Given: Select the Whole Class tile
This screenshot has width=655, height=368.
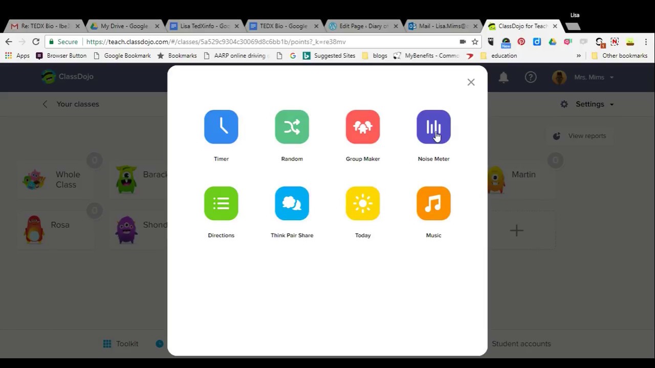Looking at the screenshot, I should [56, 179].
